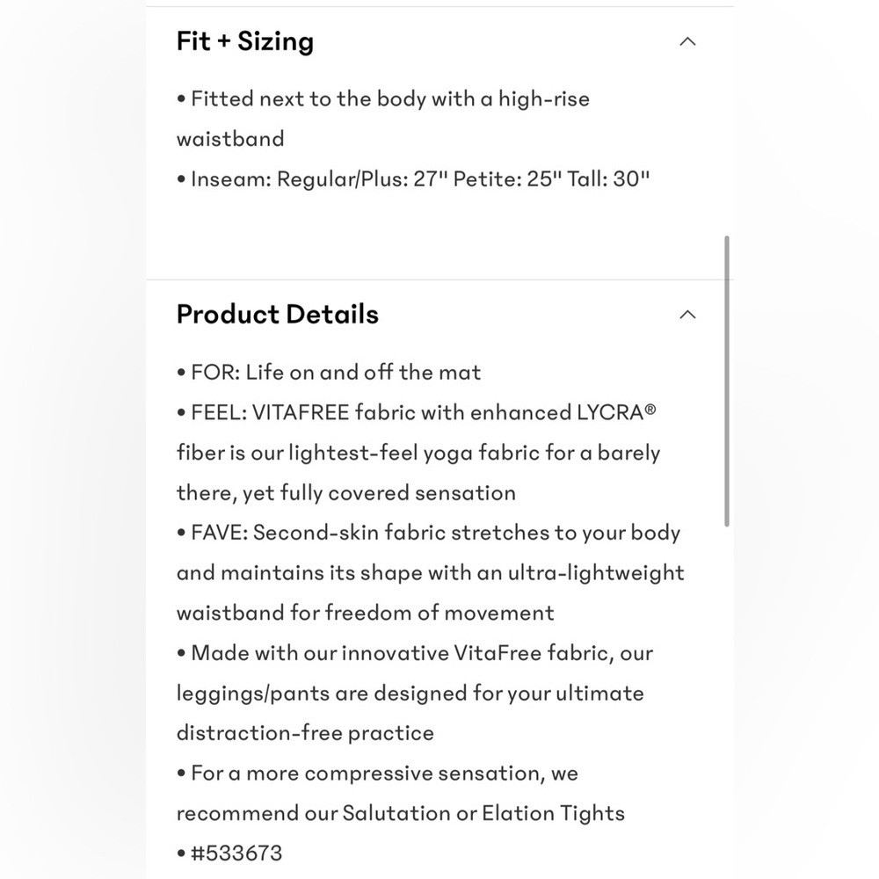Click the FOR: Life on and off the mat line
This screenshot has height=879, width=879.
click(x=329, y=372)
